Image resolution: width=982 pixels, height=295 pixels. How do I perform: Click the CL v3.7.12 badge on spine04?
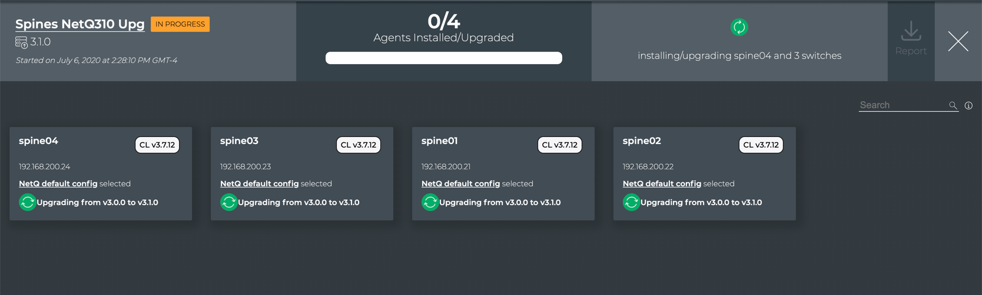pyautogui.click(x=157, y=145)
